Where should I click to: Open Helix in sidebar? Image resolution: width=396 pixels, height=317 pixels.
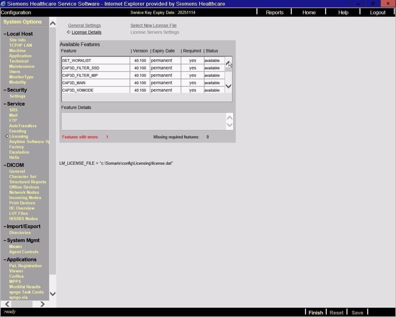tap(14, 158)
